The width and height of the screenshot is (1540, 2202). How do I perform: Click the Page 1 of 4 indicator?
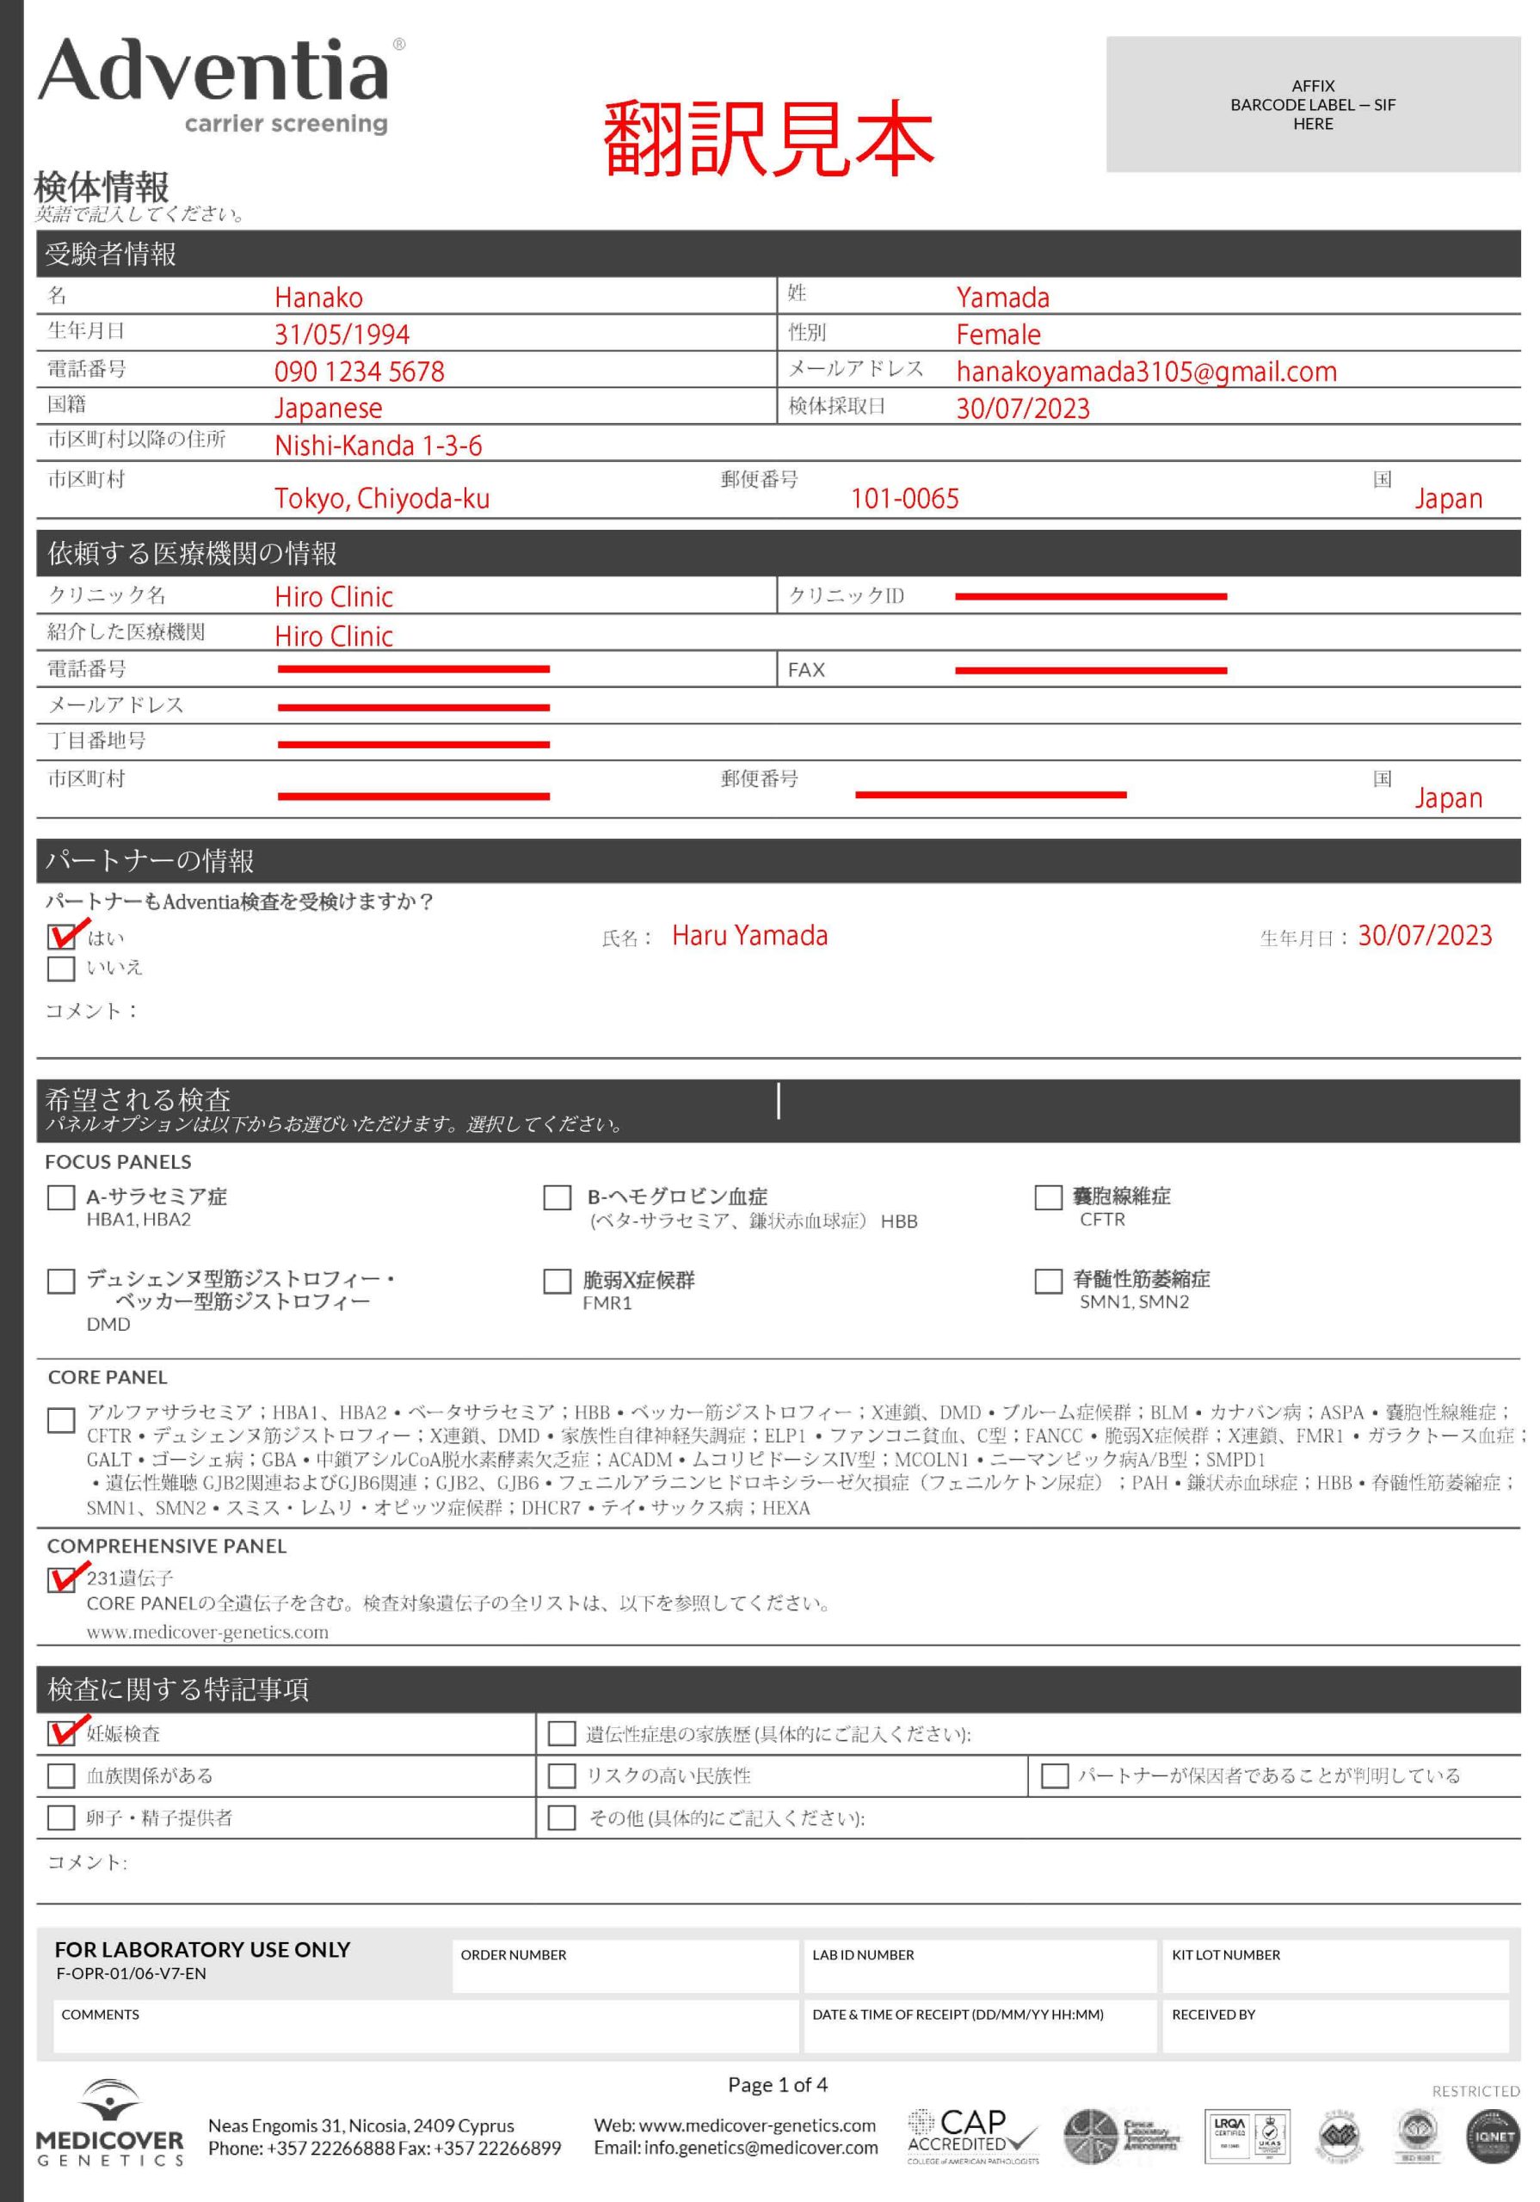pyautogui.click(x=777, y=2085)
